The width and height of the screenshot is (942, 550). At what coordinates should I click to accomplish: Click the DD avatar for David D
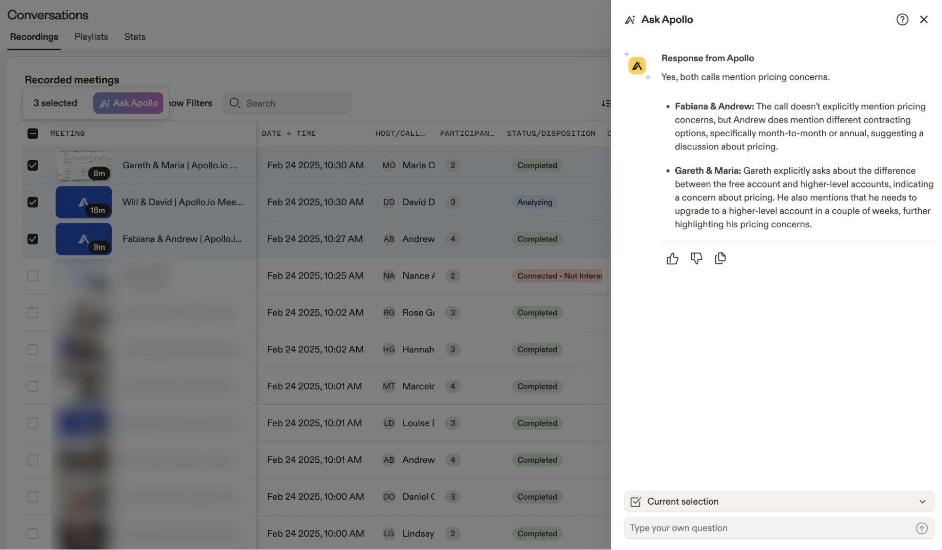pyautogui.click(x=389, y=202)
